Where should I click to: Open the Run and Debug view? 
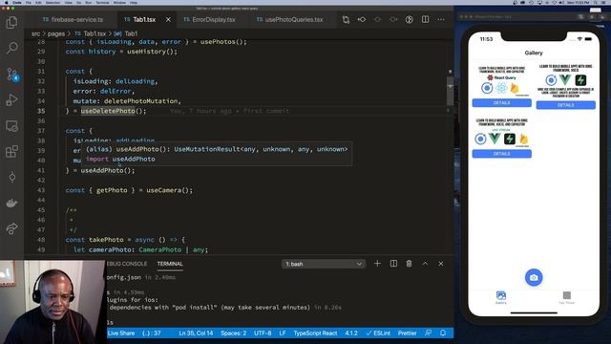click(11, 99)
